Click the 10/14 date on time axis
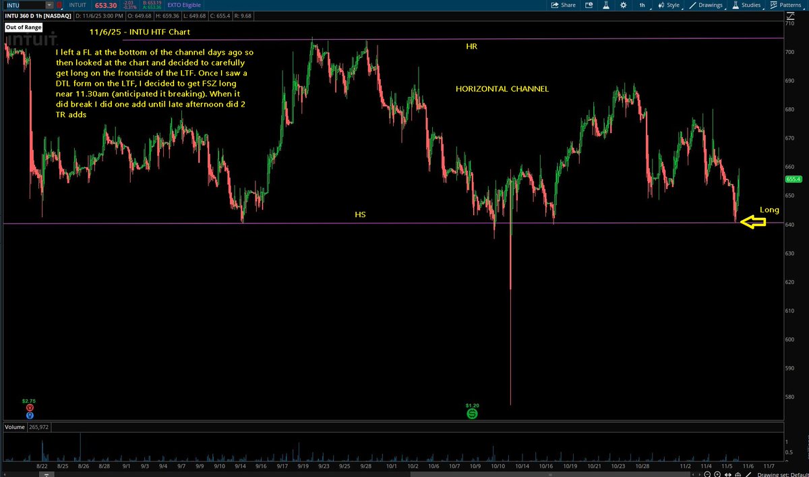The image size is (809, 477). (x=522, y=466)
